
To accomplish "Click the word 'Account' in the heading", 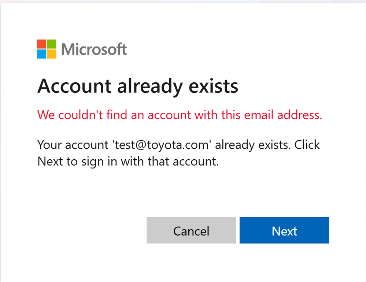I will (74, 86).
